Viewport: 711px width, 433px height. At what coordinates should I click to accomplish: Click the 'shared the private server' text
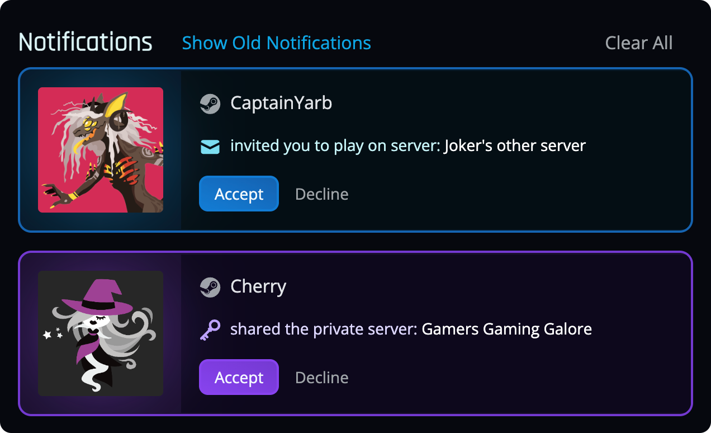(x=324, y=329)
